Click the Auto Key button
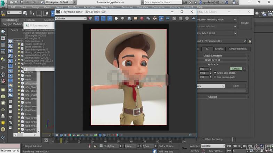Screen dimensions: 273x153 tap(195, 146)
